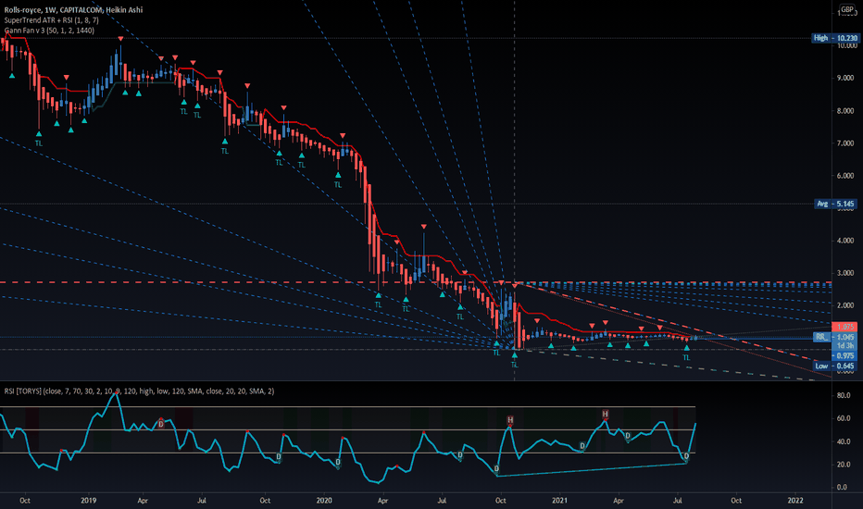Click the Rolls-royce 1W Heikin Ashi chart title
Image resolution: width=863 pixels, height=509 pixels.
point(73,10)
